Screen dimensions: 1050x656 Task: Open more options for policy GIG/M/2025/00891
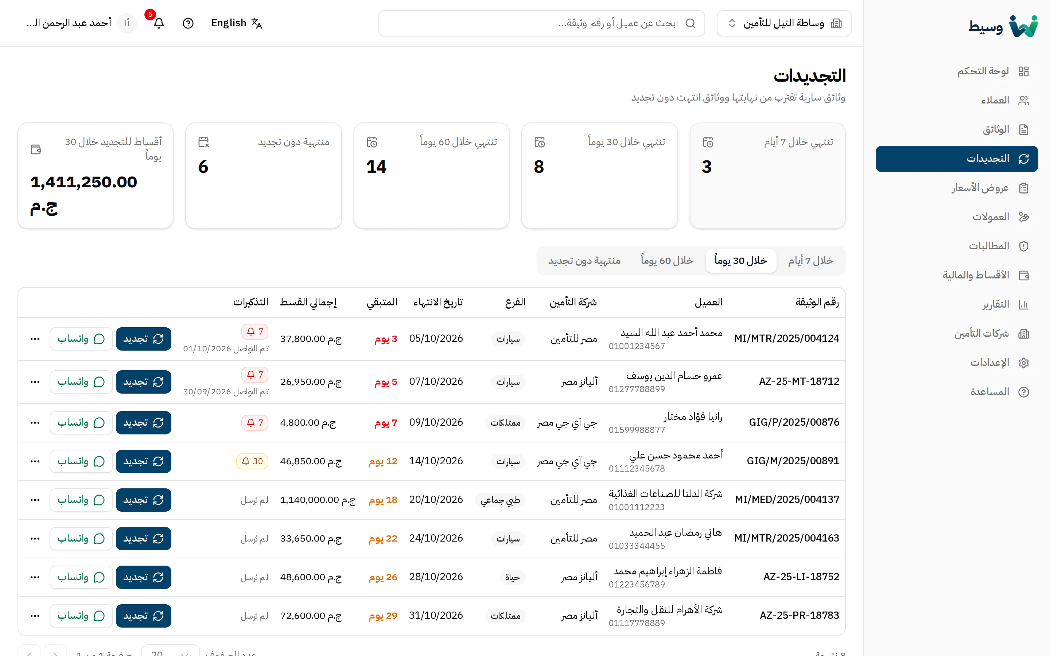[x=35, y=461]
